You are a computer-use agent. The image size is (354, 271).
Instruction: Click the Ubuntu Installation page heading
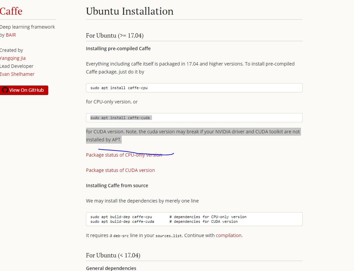point(130,11)
